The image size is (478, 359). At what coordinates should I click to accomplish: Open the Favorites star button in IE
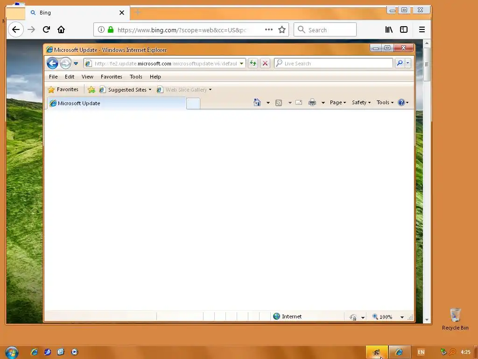[63, 89]
